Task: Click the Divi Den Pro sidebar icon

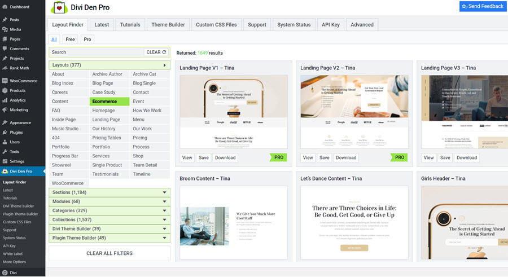Action: 5,172
